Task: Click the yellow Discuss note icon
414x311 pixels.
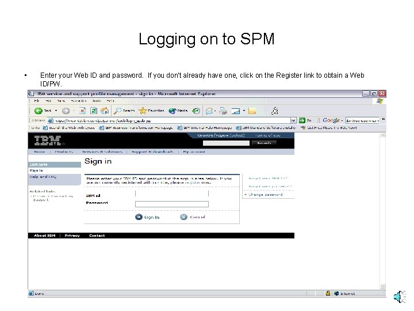Action: tap(252, 111)
